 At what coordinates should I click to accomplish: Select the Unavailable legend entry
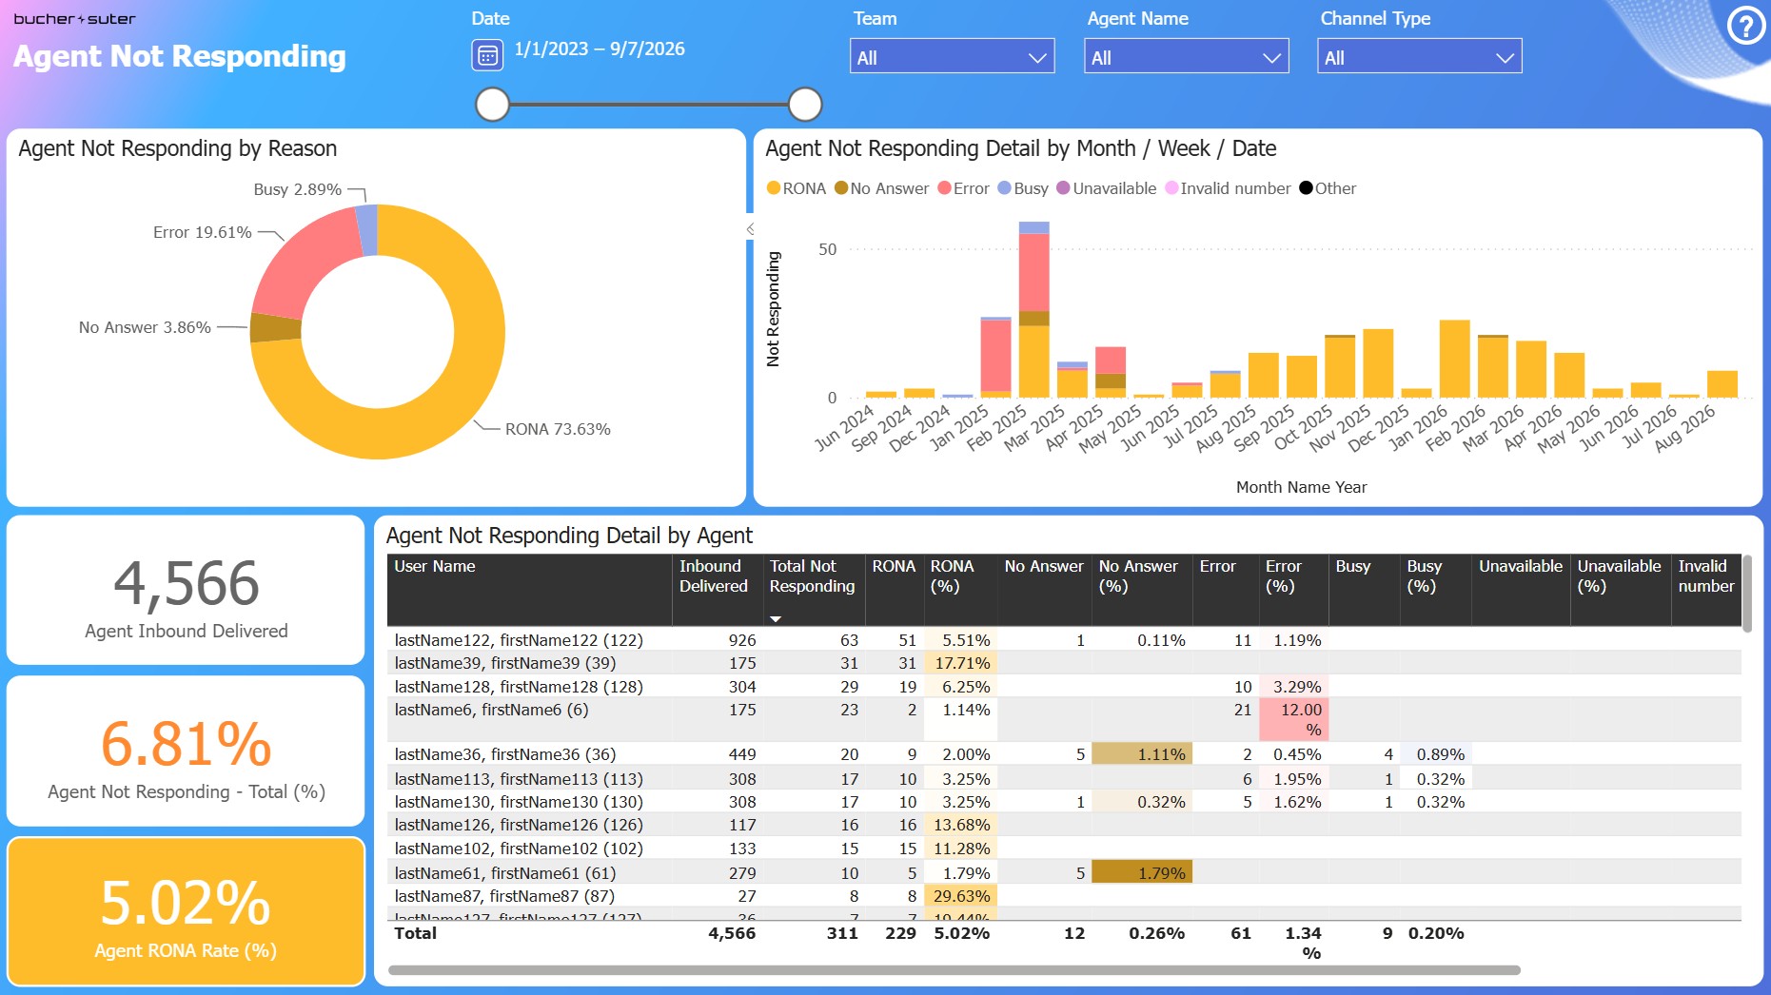(1107, 188)
